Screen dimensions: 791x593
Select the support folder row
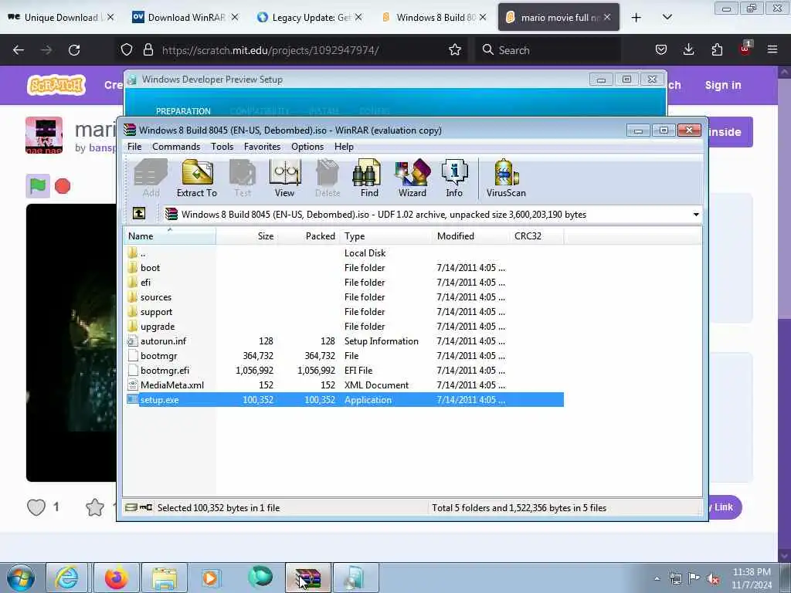[x=344, y=312]
